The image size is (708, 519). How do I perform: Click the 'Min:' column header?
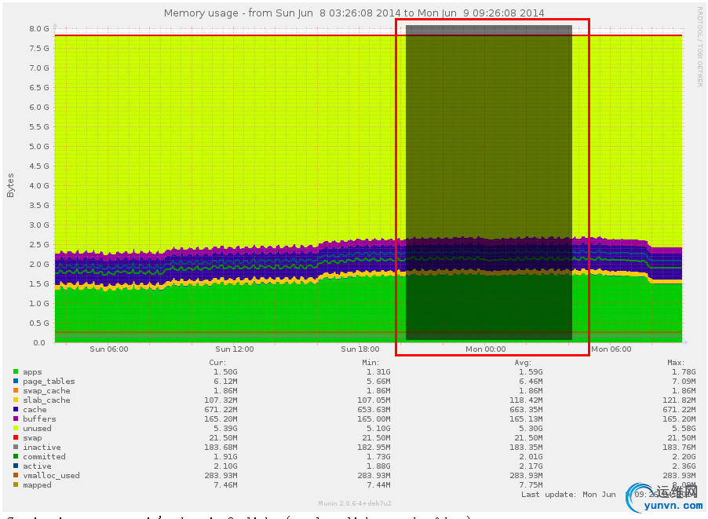[370, 363]
